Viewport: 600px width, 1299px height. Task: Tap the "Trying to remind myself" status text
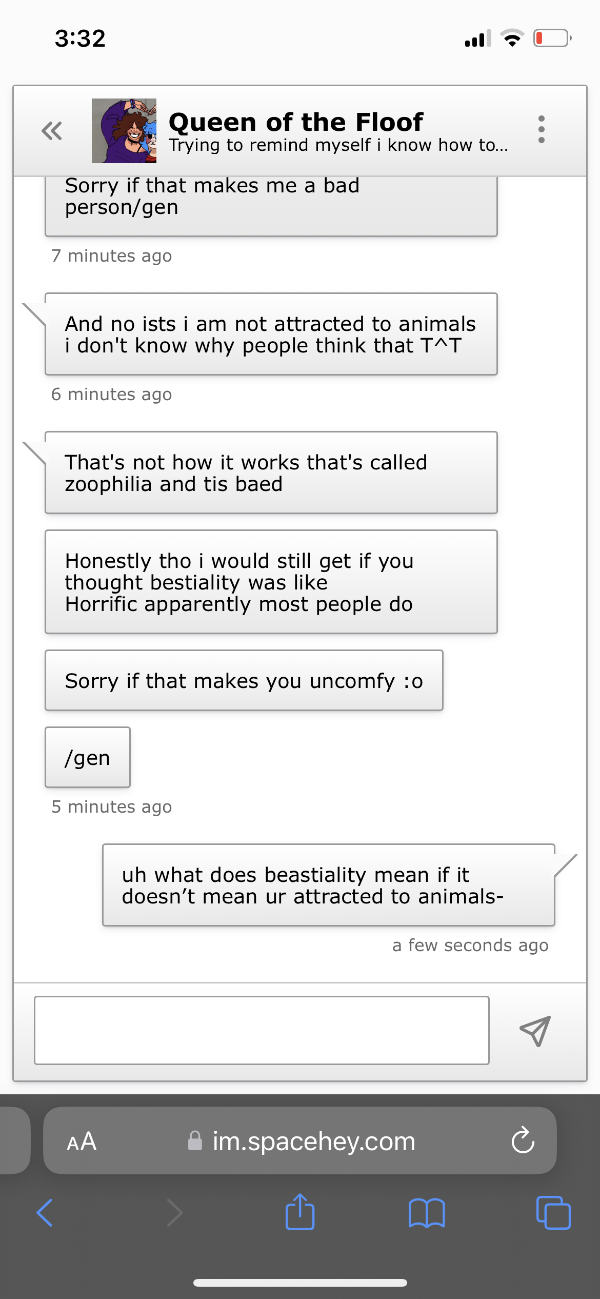pos(338,145)
